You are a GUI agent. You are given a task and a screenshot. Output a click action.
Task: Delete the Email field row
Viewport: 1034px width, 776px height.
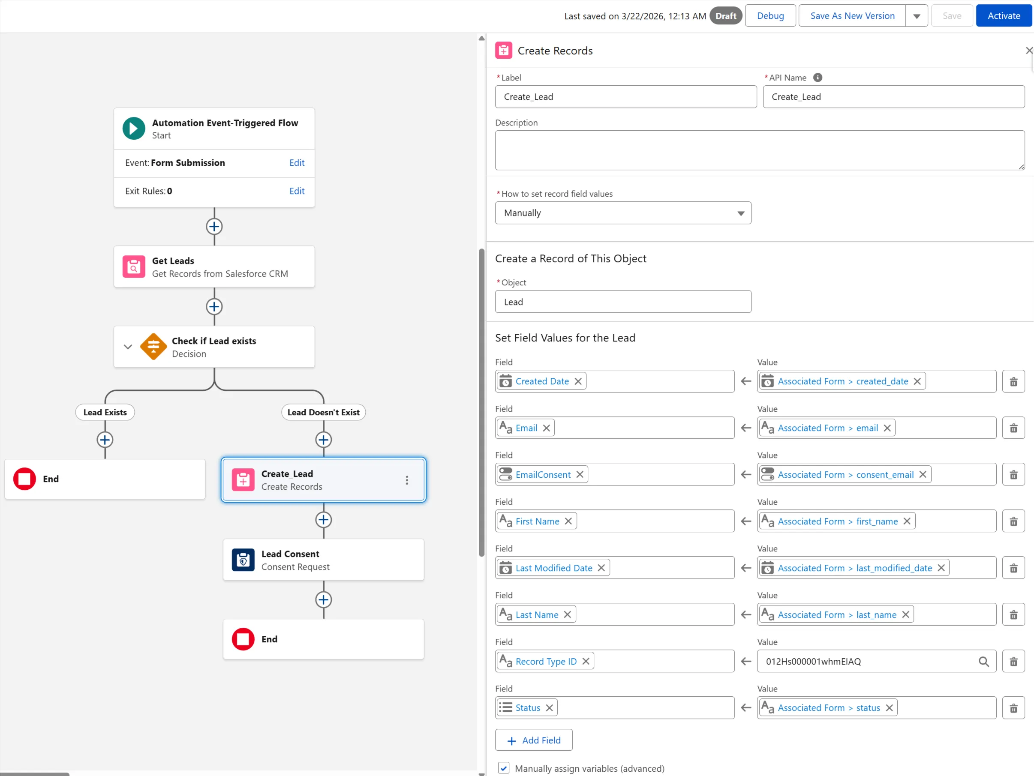point(1013,428)
